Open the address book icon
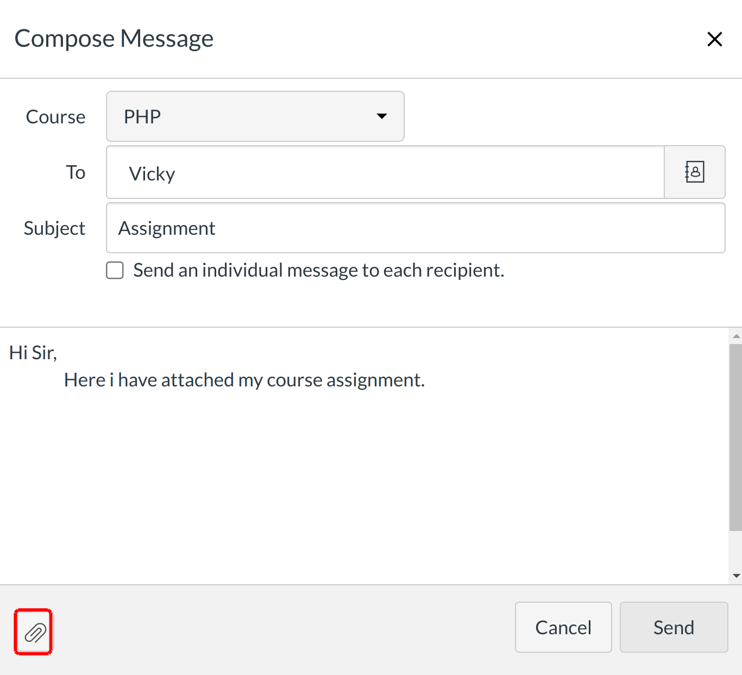Image resolution: width=742 pixels, height=675 pixels. point(694,172)
